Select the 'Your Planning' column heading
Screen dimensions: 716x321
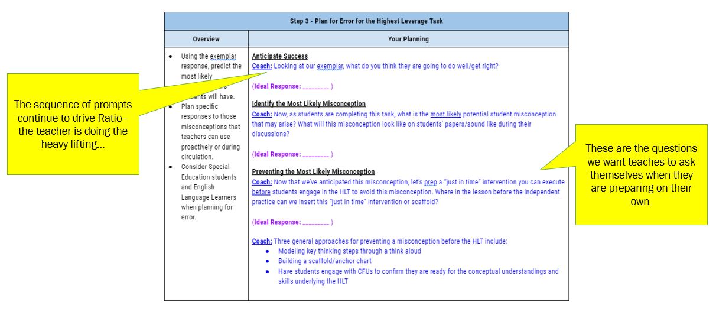[409, 39]
